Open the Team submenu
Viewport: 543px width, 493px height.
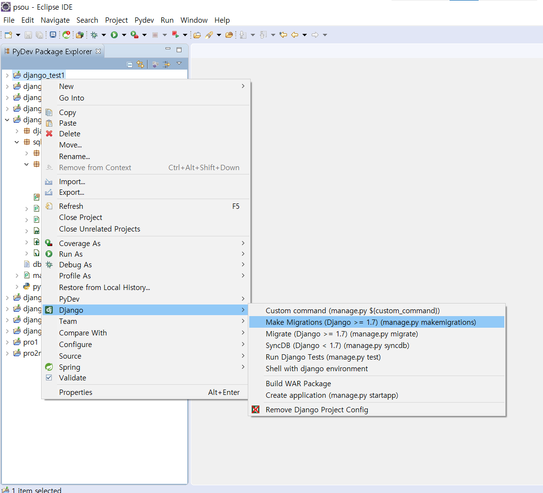tap(145, 321)
